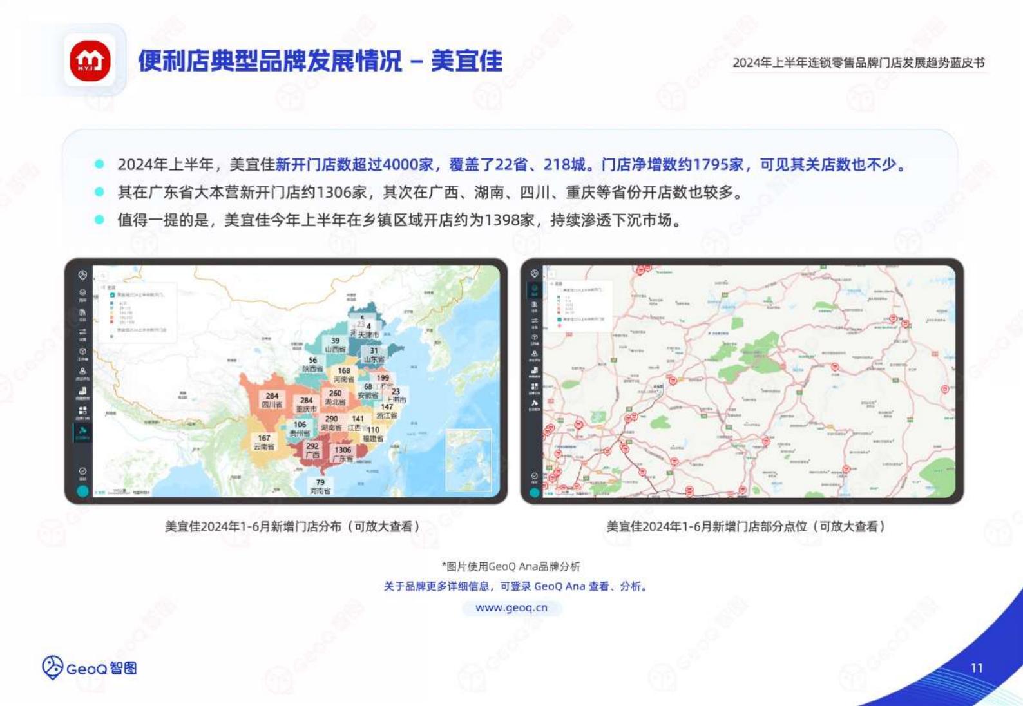Image resolution: width=1023 pixels, height=706 pixels.
Task: Select the filter sliders icon in right map sidebar
Action: click(534, 322)
